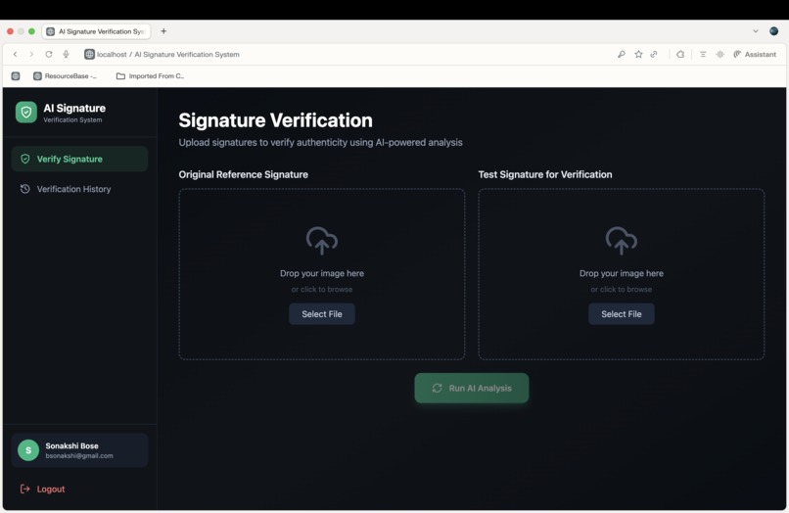The height and width of the screenshot is (513, 789).
Task: Open Sonakshi Bose user profile card
Action: pos(79,450)
